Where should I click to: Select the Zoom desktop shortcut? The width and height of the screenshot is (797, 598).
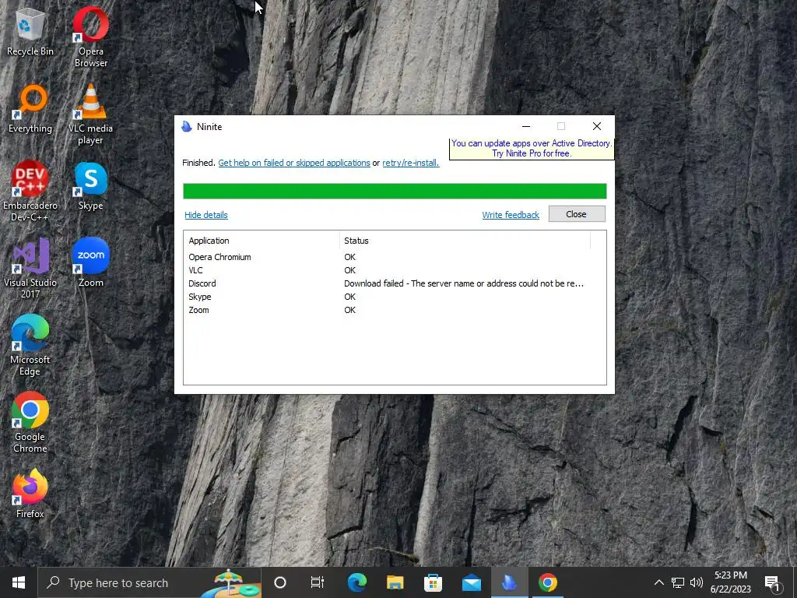pyautogui.click(x=90, y=263)
